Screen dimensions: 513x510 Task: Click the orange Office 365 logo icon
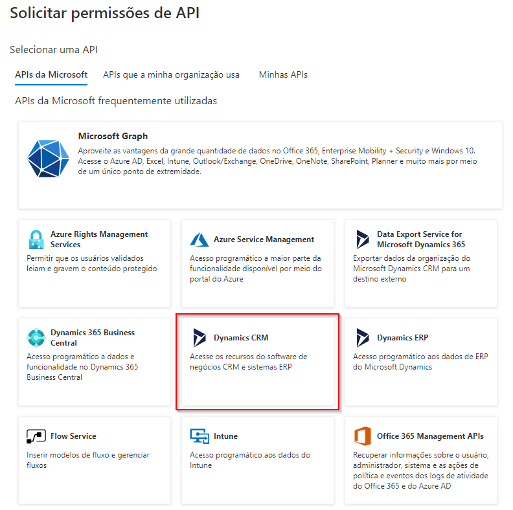point(363,436)
